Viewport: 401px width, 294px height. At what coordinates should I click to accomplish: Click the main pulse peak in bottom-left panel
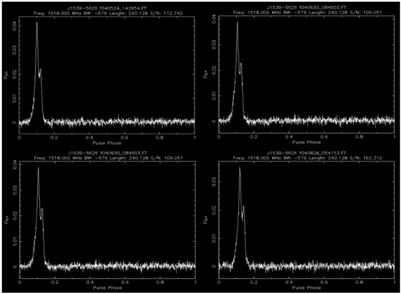[38, 168]
